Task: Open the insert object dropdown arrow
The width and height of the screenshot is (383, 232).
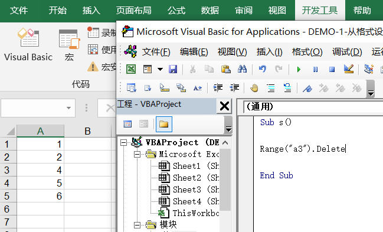Action: pos(160,69)
